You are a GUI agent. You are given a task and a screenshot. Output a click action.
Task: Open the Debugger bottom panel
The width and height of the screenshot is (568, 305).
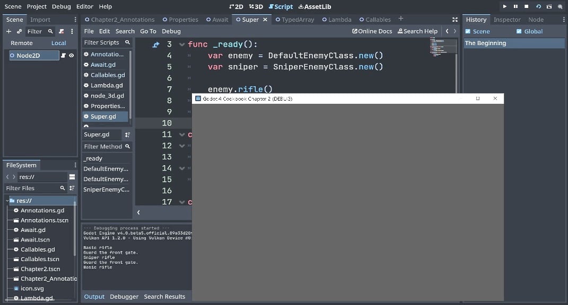pos(124,297)
